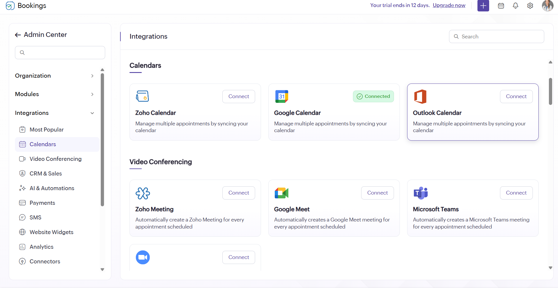Viewport: 558px width, 288px height.
Task: Go back using Admin Center arrow
Action: coord(18,35)
